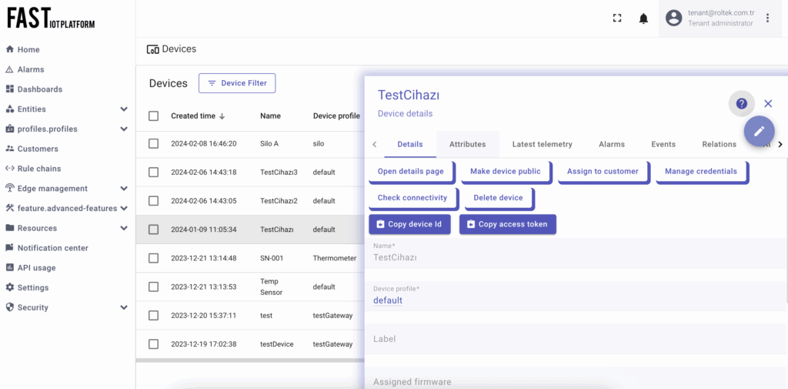Show more tabs with right chevron
The image size is (788, 389).
click(x=780, y=144)
